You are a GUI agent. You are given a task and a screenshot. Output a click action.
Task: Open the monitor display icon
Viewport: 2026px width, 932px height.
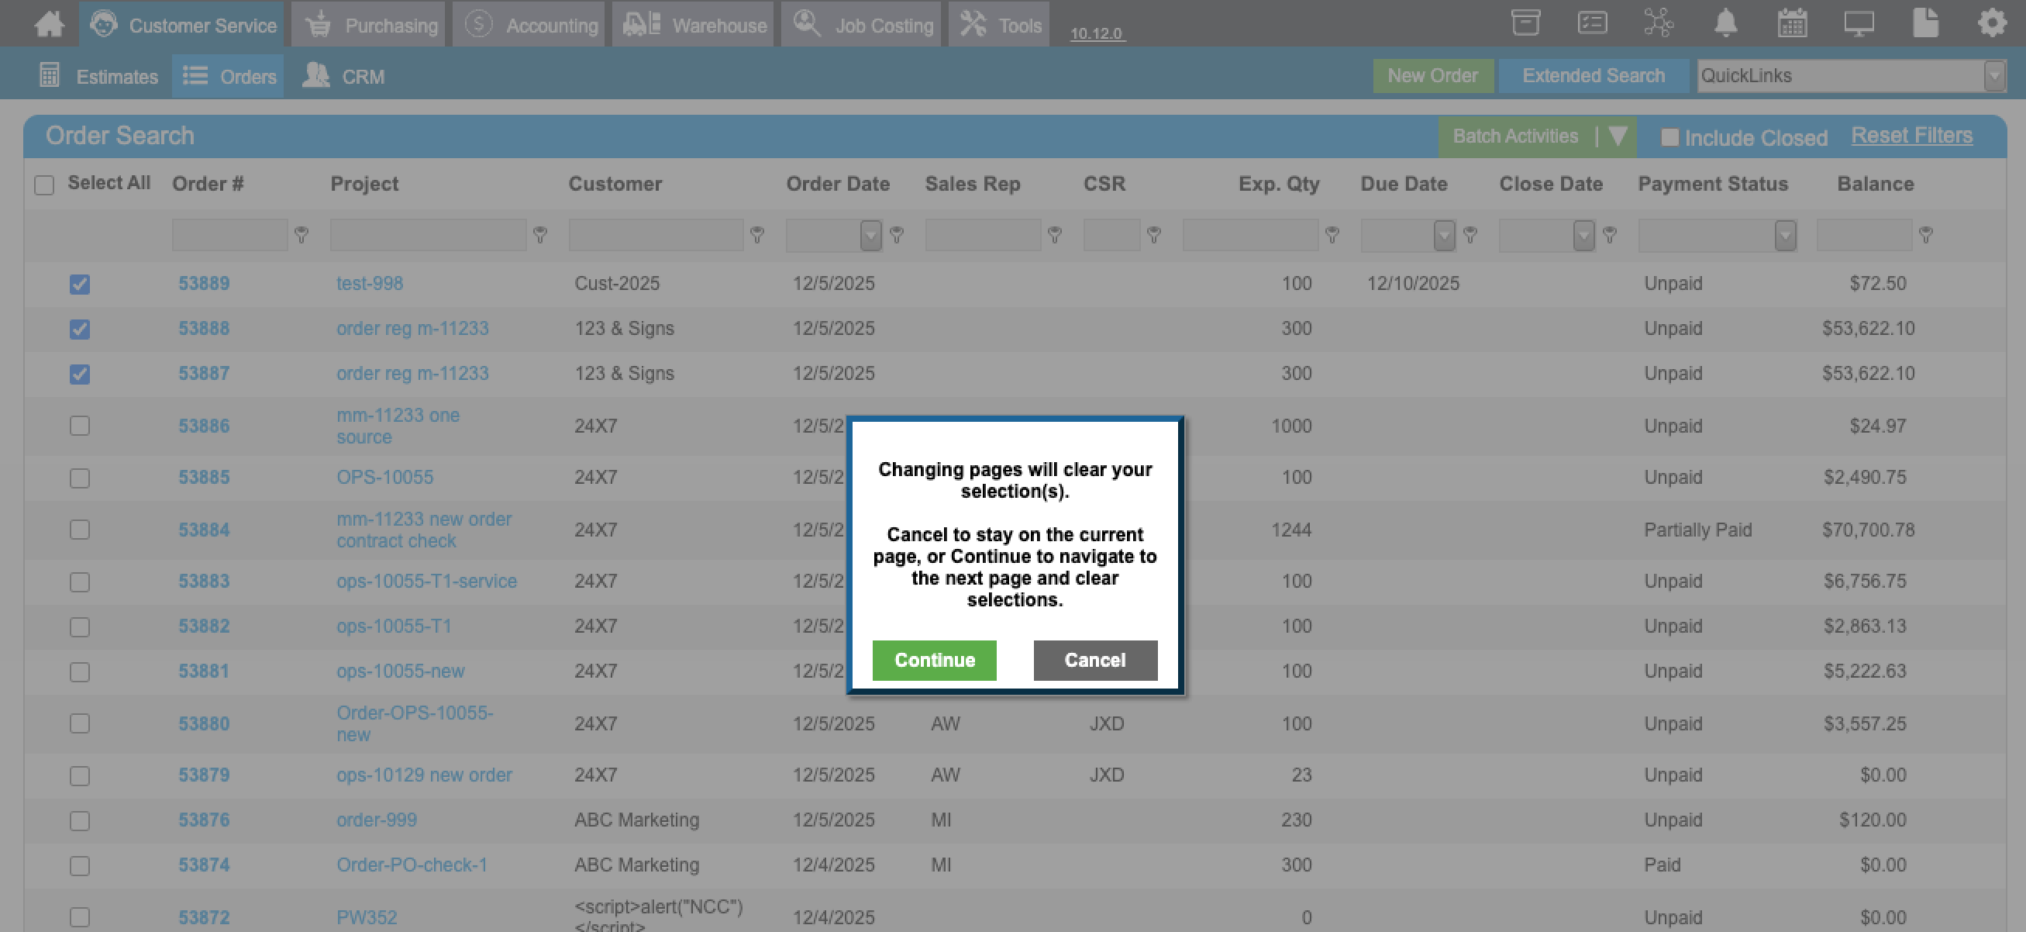1859,22
